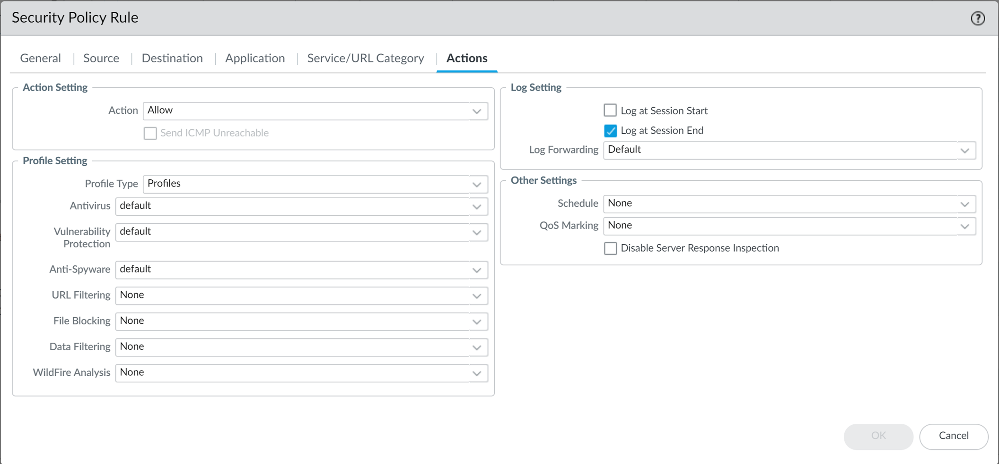
Task: Uncheck Log at Session End
Action: (610, 131)
